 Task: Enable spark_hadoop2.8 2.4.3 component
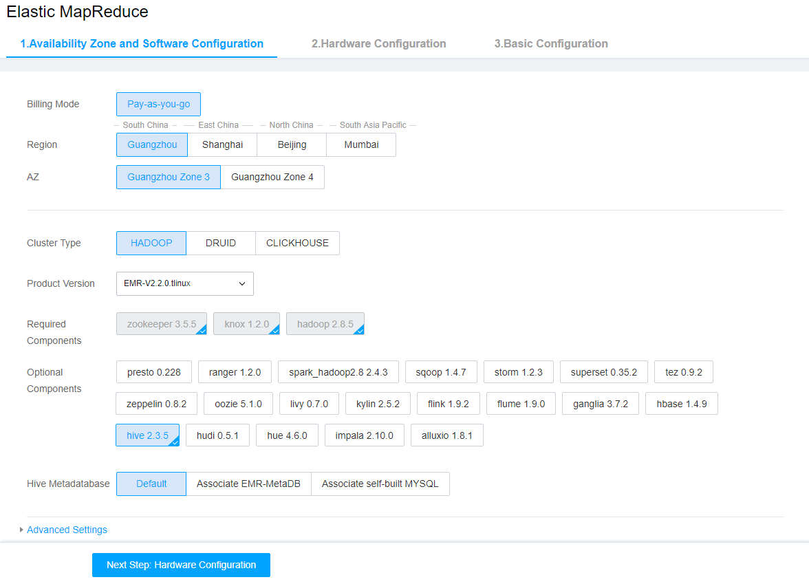click(x=338, y=372)
